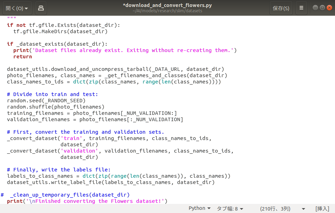Click the print 'Finished converting the Flowers dataset!' line

pyautogui.click(x=87, y=201)
